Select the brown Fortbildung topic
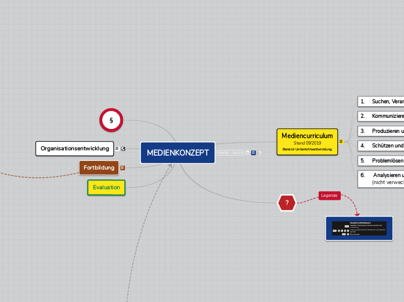Image resolution: width=404 pixels, height=302 pixels. pos(99,168)
